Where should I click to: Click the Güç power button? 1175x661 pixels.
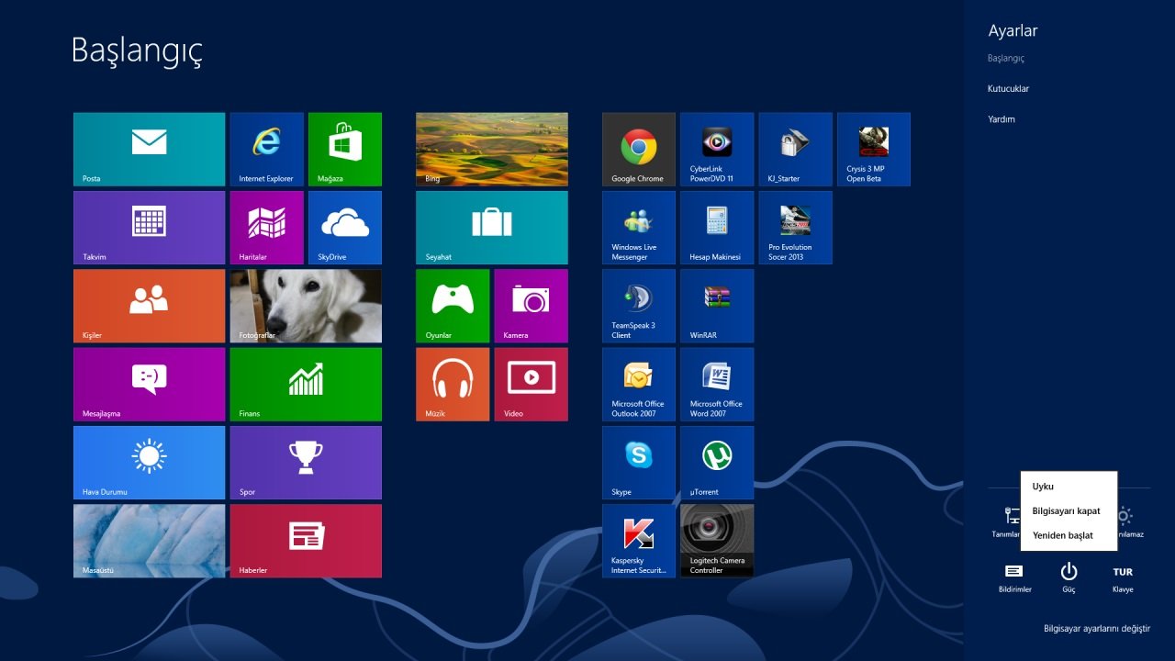tap(1069, 577)
